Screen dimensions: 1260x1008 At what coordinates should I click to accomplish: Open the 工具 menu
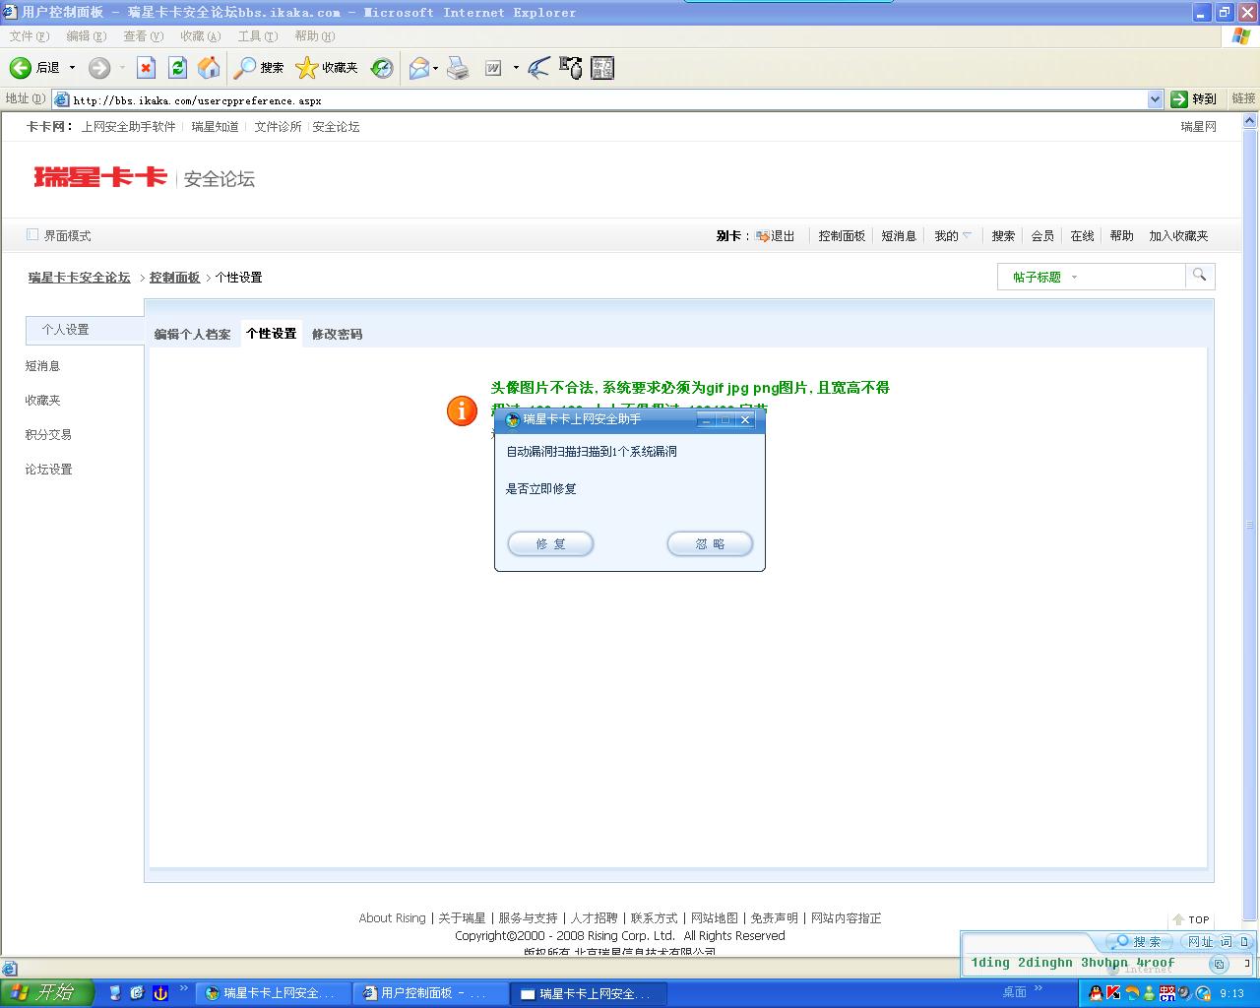257,36
